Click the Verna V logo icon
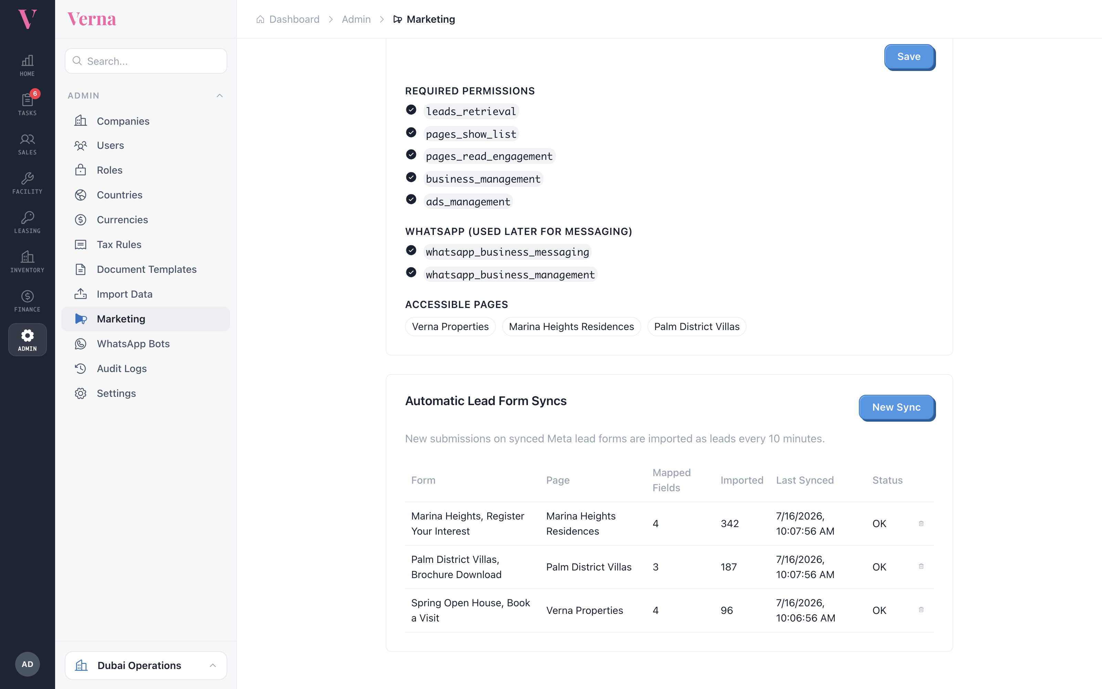 coord(27,19)
